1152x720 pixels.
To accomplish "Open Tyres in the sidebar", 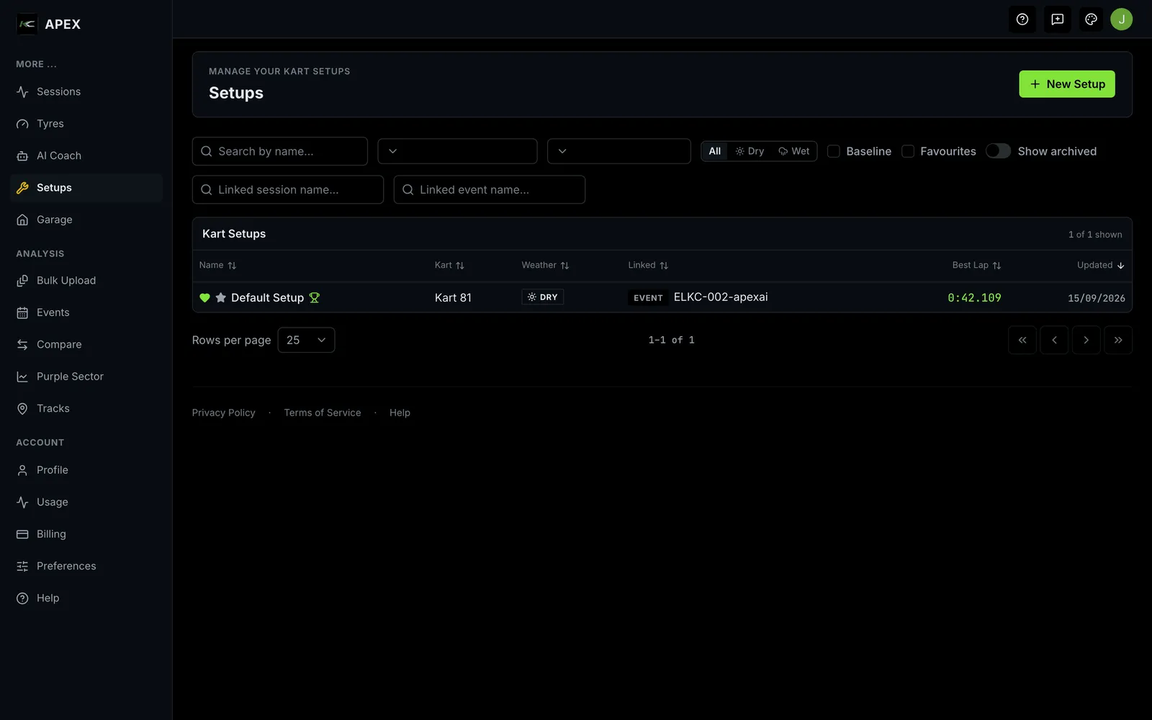I will [x=86, y=124].
